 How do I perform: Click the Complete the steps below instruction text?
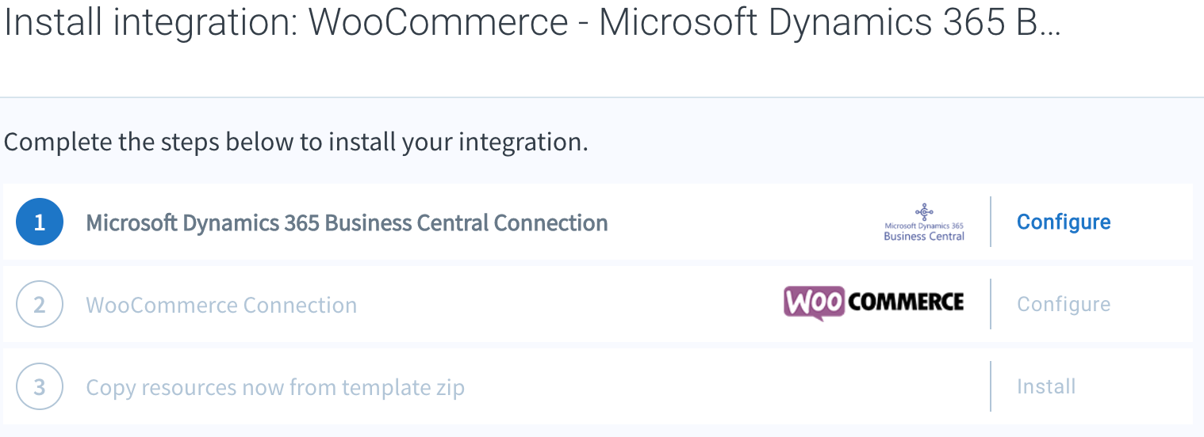click(296, 142)
